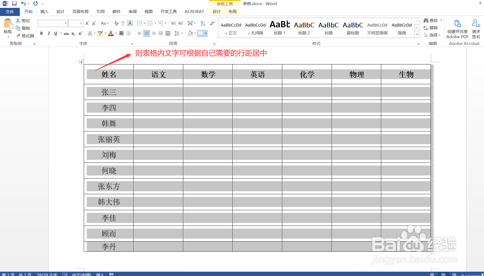Switch to the 插入 ribbon tab
The image size is (484, 276).
point(44,11)
